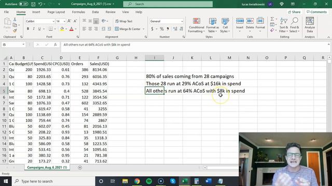Click the Comma Style icon
Viewport: 332px width, 186px height.
click(x=168, y=29)
